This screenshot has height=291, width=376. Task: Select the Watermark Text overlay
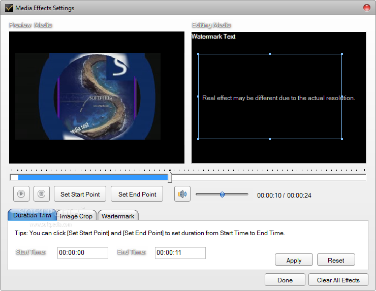click(213, 37)
